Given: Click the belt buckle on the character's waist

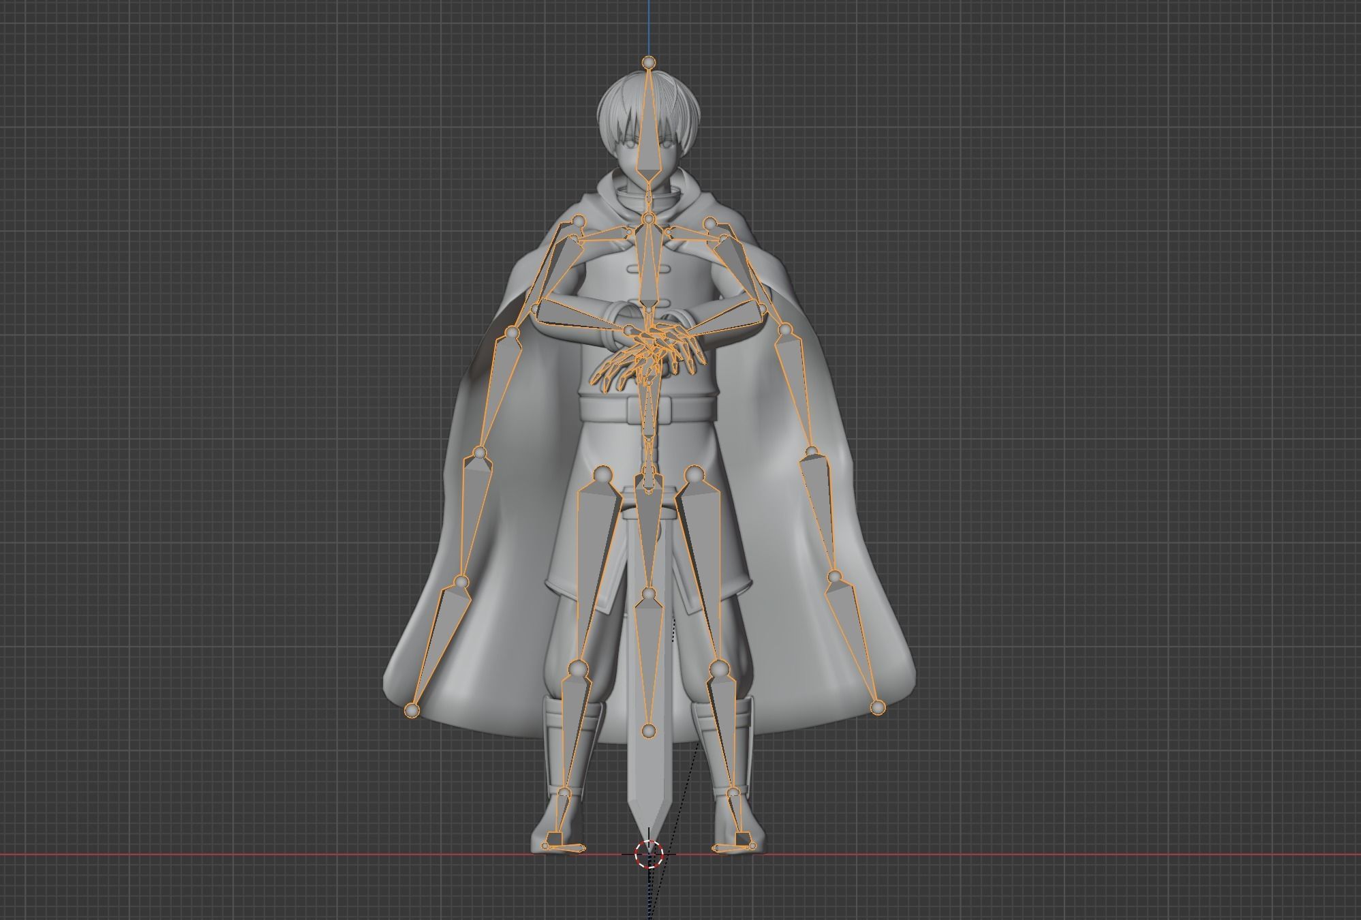Looking at the screenshot, I should click(649, 411).
